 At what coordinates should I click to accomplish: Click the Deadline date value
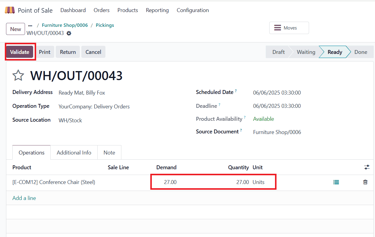tap(277, 106)
